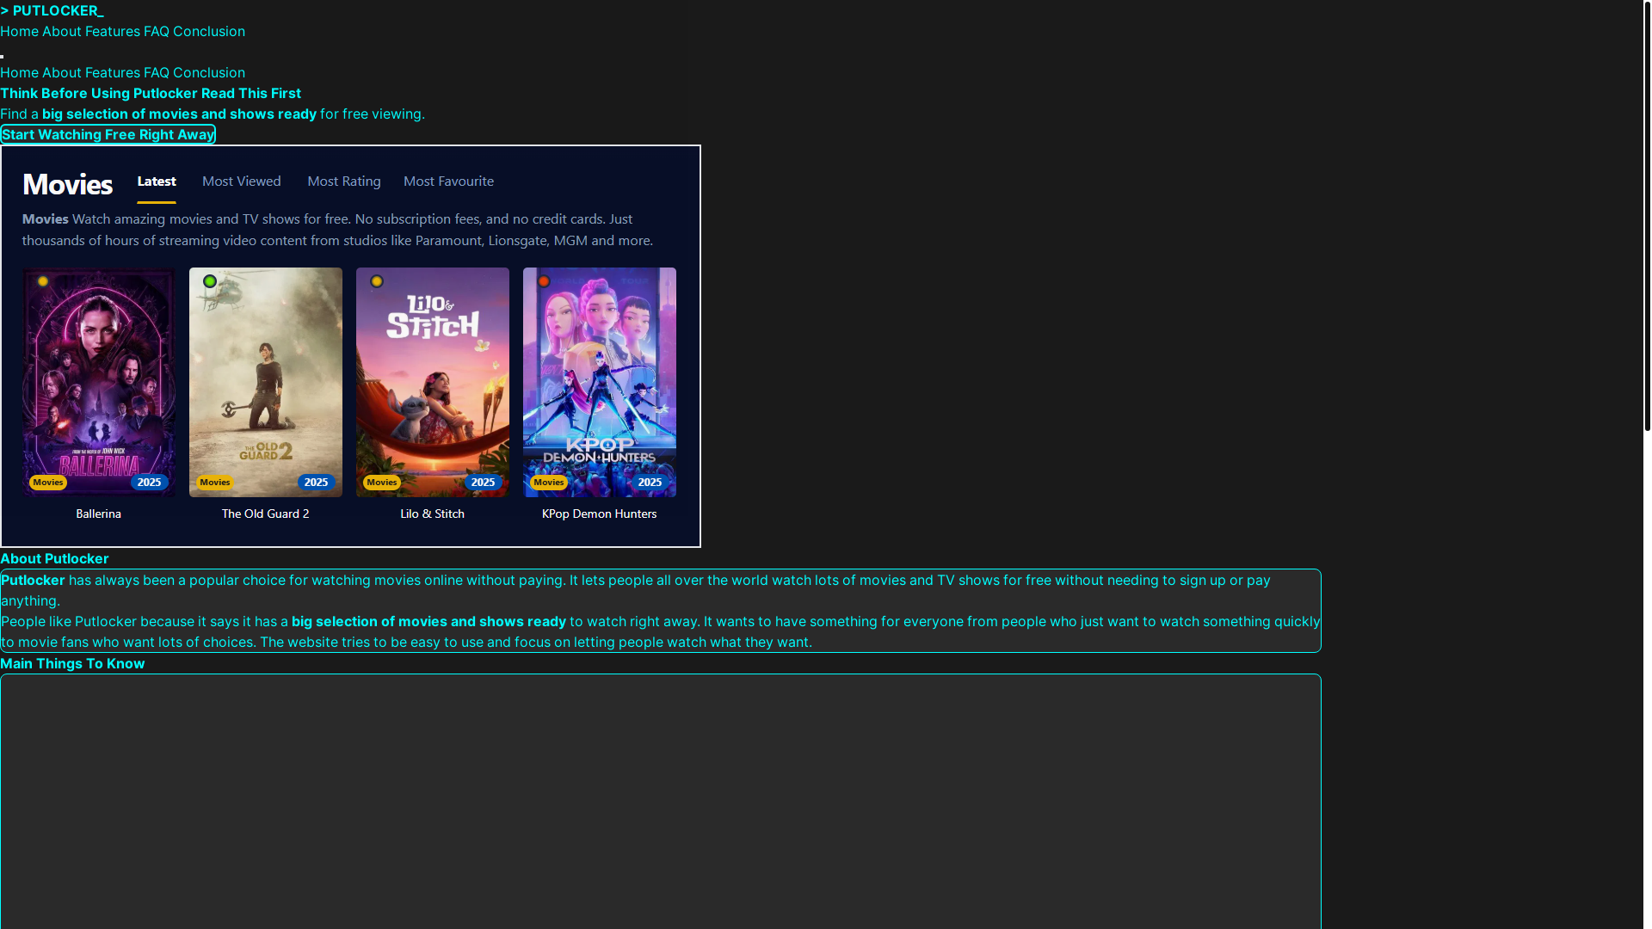
Task: Open the Ballerina movie poster
Action: coord(99,382)
